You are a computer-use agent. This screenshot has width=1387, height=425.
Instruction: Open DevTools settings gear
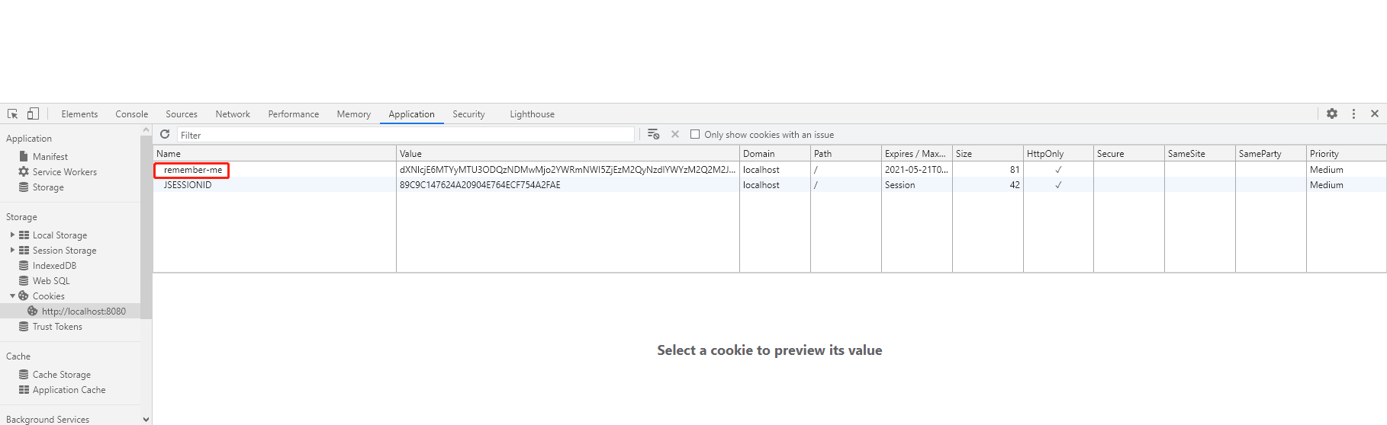point(1332,113)
